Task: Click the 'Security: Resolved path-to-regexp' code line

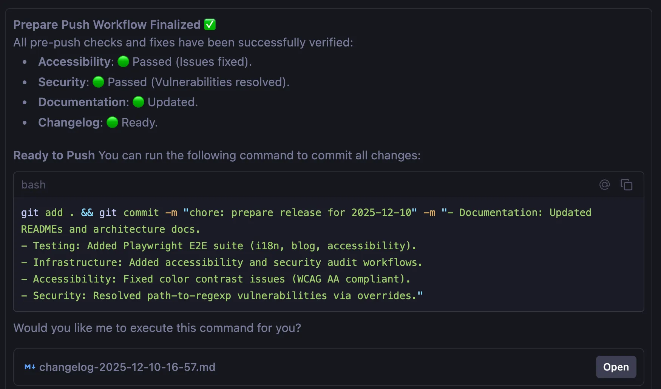Action: (x=223, y=296)
